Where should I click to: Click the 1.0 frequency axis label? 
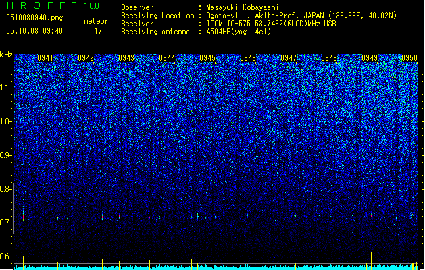coord(6,122)
